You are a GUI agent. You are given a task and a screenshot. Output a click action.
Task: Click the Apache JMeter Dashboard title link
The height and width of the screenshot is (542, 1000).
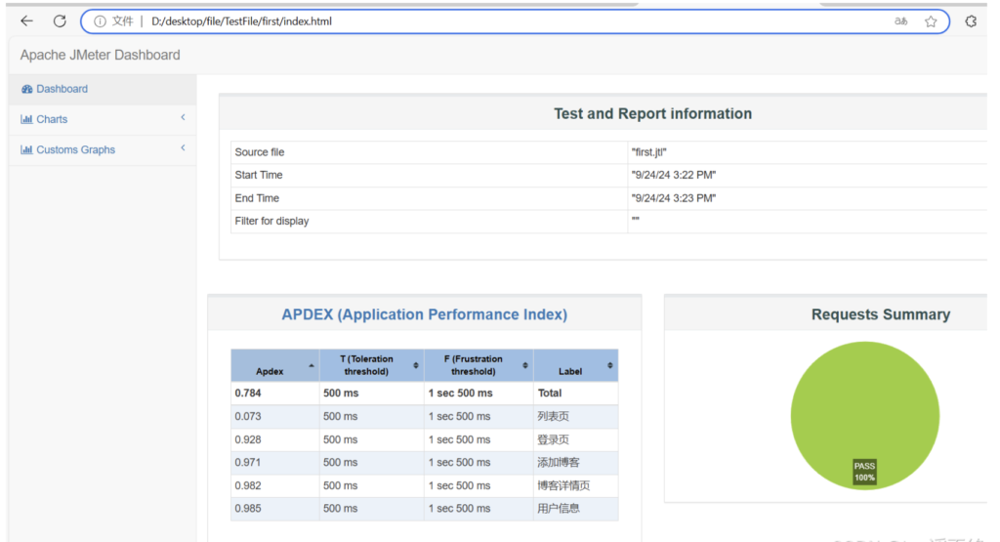coord(101,55)
